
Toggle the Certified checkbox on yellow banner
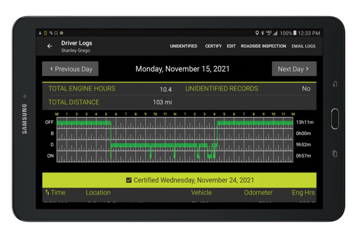[129, 180]
